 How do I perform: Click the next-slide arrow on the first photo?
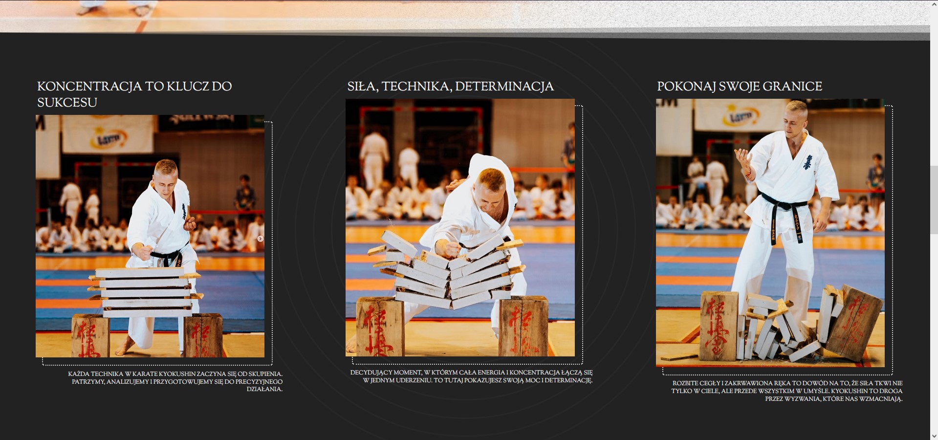tap(260, 239)
